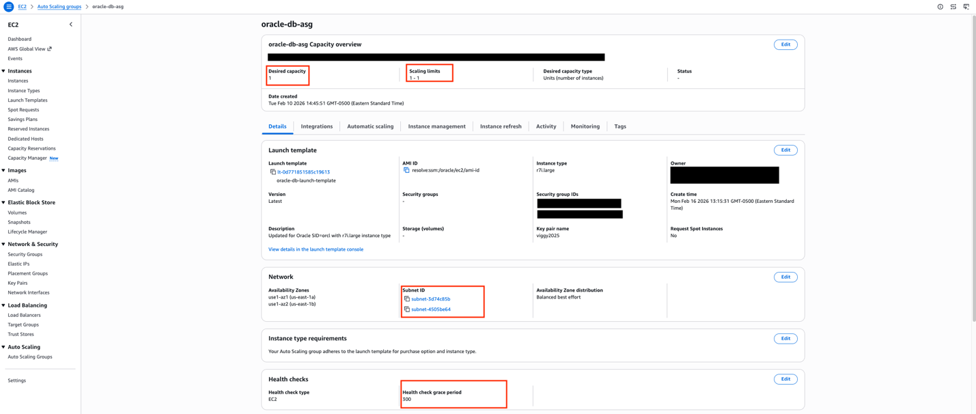Go to Auto Scaling groups breadcrumb

coord(59,7)
